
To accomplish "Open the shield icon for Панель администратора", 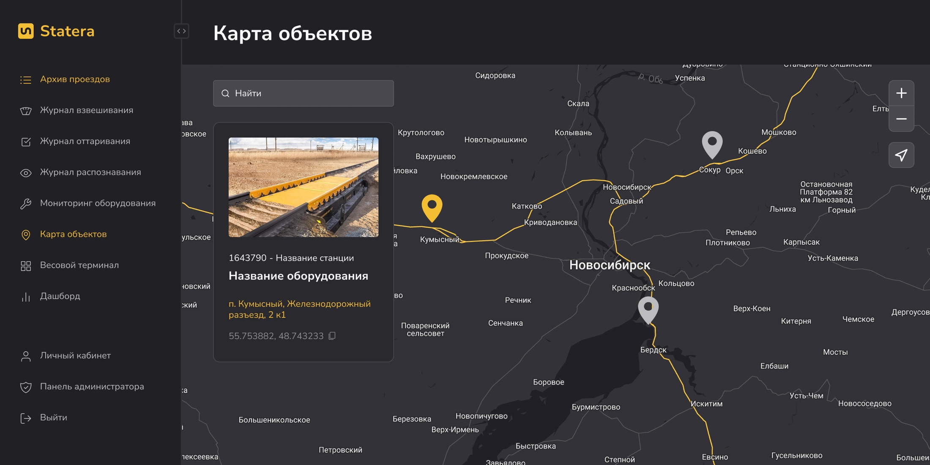I will tap(26, 387).
